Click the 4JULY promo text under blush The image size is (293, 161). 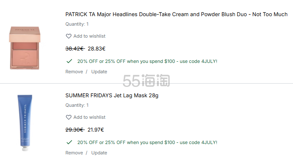pos(147,61)
